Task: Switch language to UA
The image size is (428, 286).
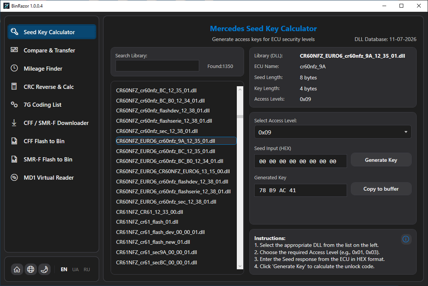Action: 75,269
